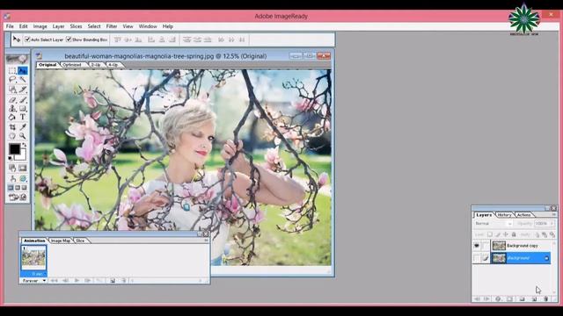The image size is (563, 316).
Task: Toggle lock position in Layers panel
Action: (506, 234)
